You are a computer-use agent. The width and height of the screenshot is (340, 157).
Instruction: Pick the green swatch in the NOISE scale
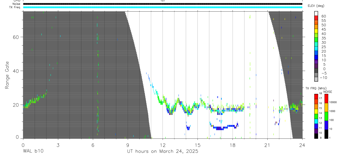[x=326, y=116]
